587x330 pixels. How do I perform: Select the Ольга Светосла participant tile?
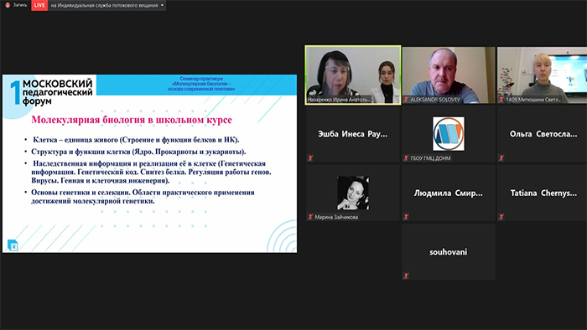click(x=542, y=134)
